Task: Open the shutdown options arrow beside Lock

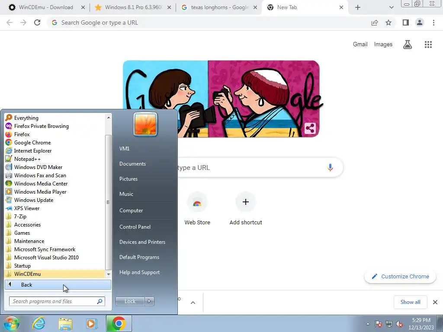Action: [149, 301]
